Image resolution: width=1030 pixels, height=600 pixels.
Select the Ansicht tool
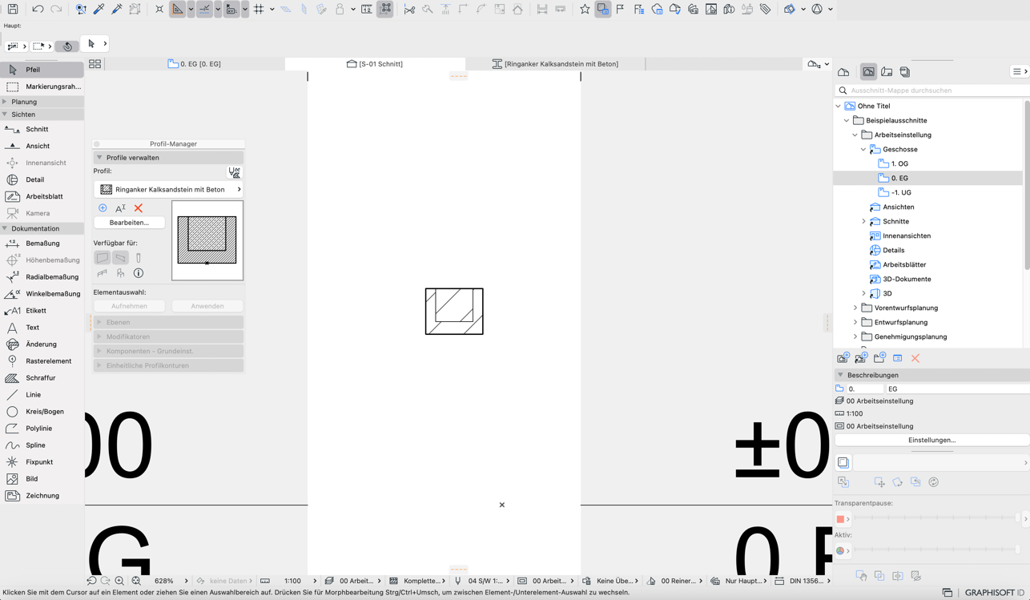(42, 146)
